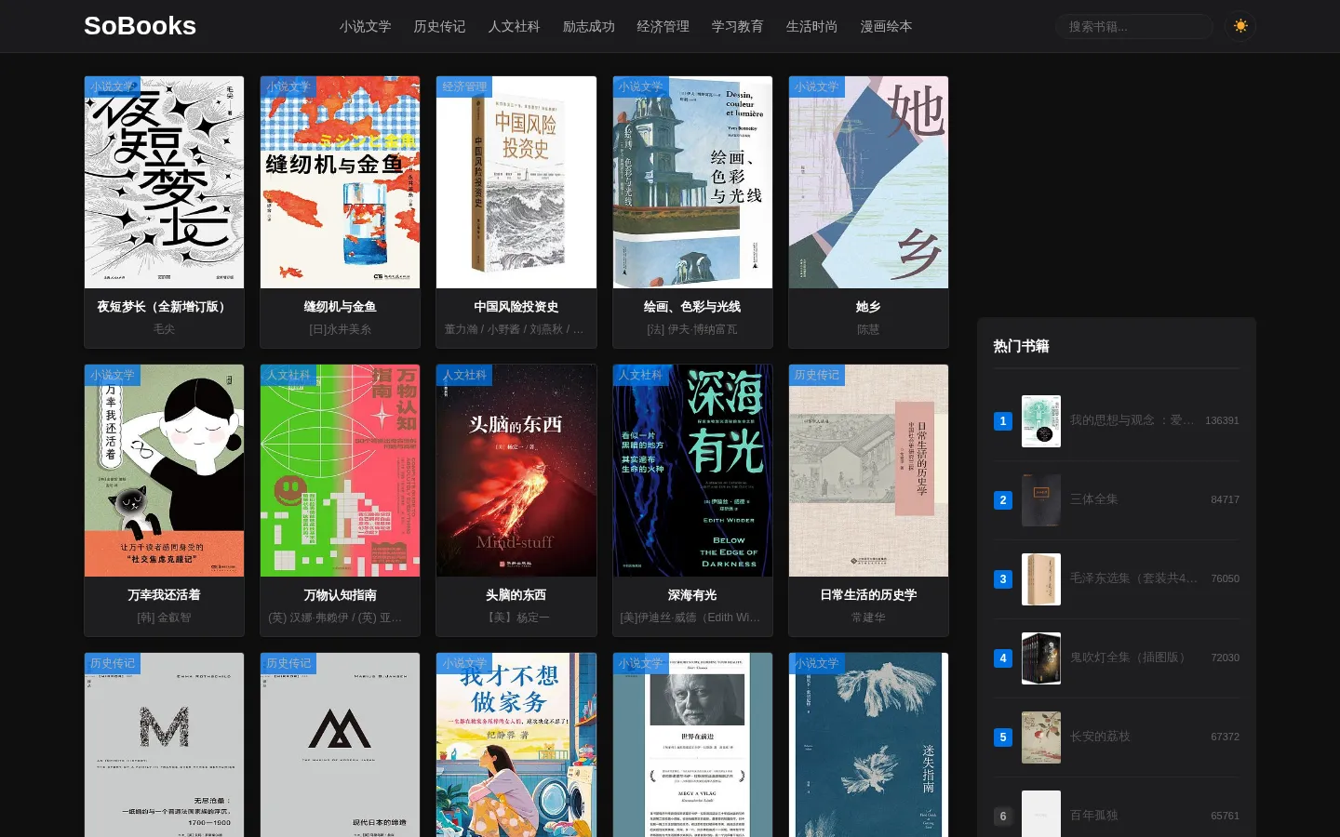Go to the 人文社科 category
1340x837 pixels.
(x=514, y=27)
